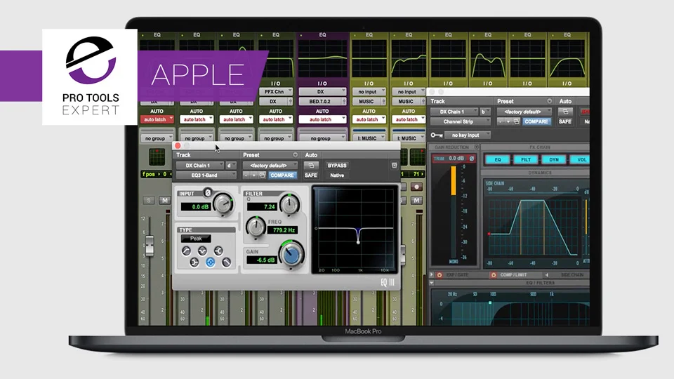The image size is (674, 379).
Task: Click the first track's volume fader handle
Action: (149, 246)
